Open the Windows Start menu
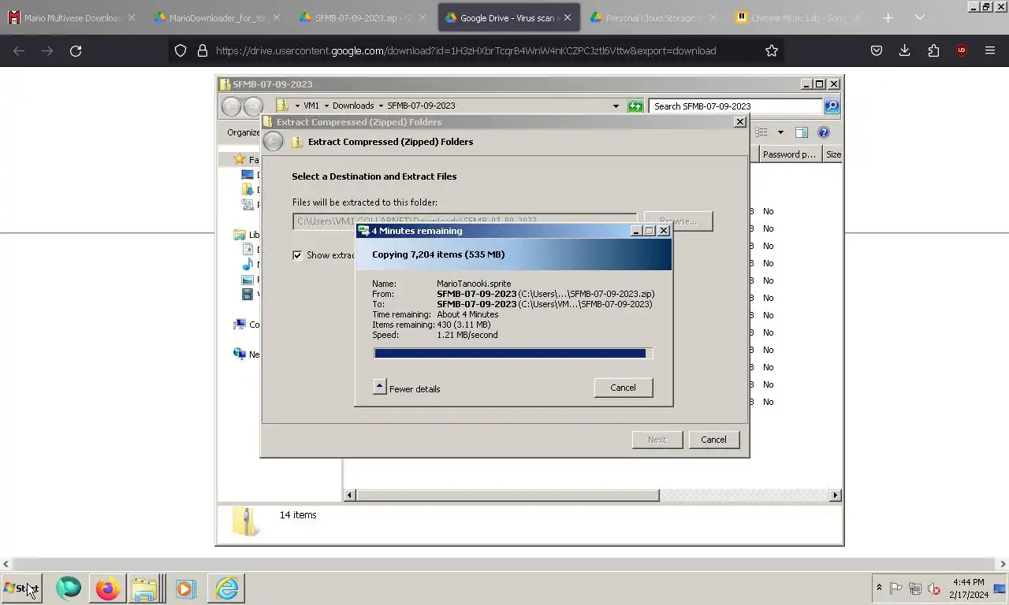 [x=21, y=588]
